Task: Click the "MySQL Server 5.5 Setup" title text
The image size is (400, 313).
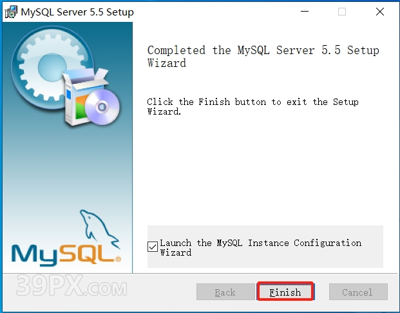Action: tap(77, 12)
